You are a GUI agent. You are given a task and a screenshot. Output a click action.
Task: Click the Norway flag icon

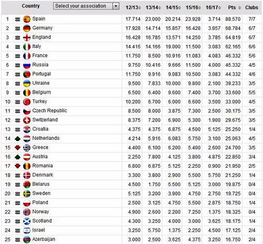click(x=27, y=212)
